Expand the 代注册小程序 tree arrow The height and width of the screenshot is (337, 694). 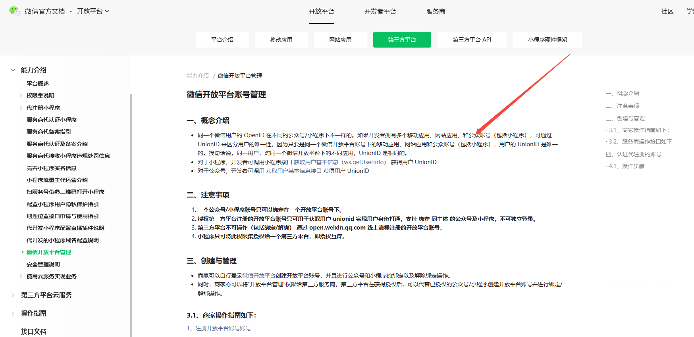tap(21, 108)
